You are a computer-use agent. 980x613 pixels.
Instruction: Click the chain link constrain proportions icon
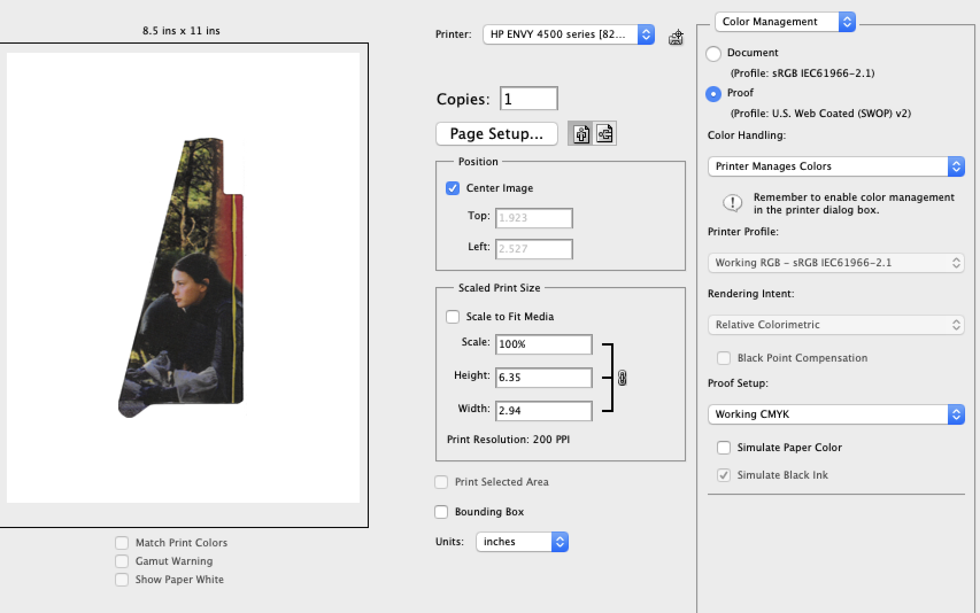(622, 378)
